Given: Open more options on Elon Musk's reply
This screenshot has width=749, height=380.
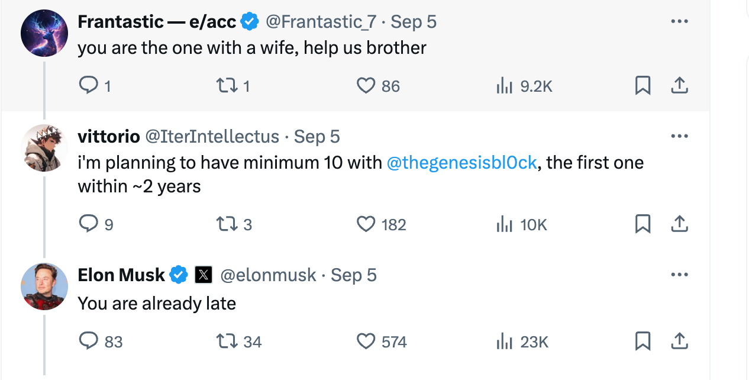Looking at the screenshot, I should tap(679, 275).
